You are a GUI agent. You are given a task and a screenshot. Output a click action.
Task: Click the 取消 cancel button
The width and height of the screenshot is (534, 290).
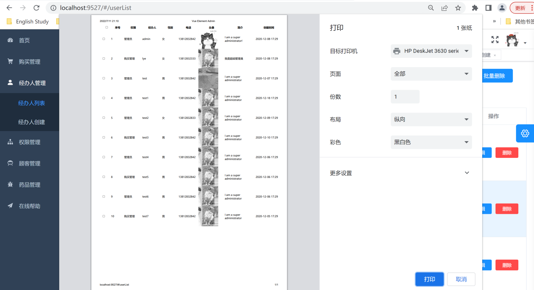coord(461,279)
